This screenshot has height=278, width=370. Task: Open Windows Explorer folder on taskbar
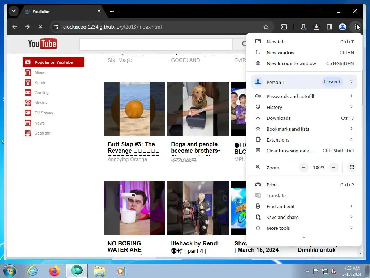click(x=100, y=271)
